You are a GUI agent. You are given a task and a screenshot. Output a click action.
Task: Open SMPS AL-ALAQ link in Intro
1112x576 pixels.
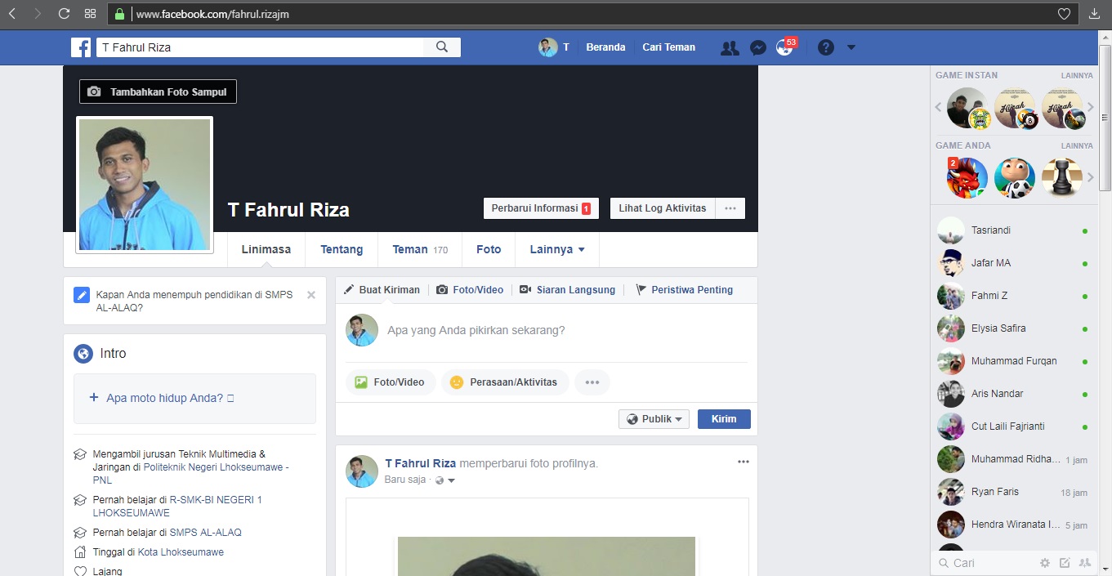click(x=206, y=532)
